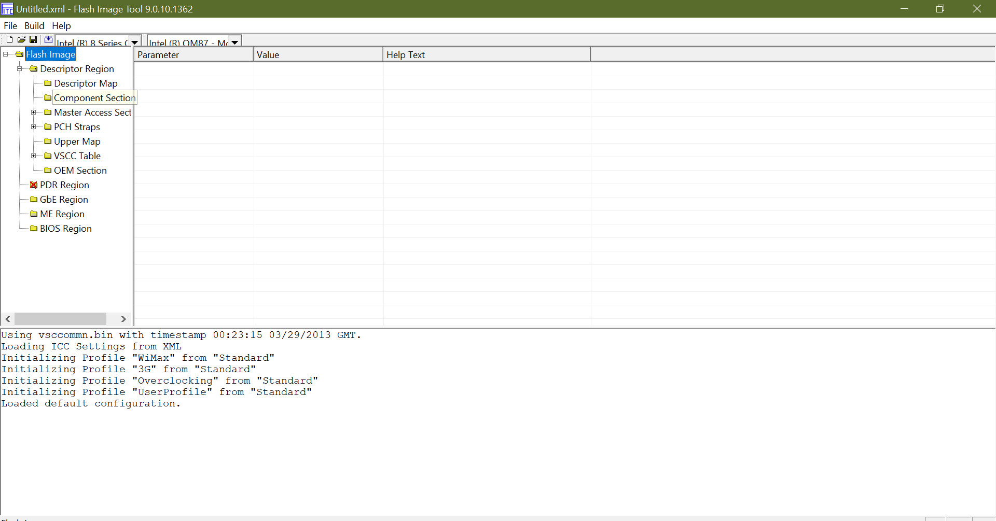This screenshot has height=521, width=996.
Task: Expand the VSCC Table node
Action: point(33,156)
